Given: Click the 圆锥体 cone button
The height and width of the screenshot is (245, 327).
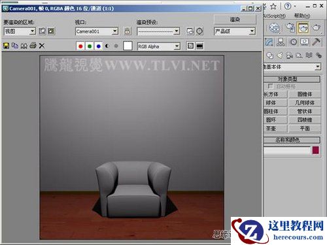Looking at the screenshot, I should click(305, 94).
